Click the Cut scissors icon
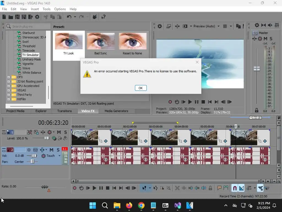The height and width of the screenshot is (212, 282). [46, 17]
